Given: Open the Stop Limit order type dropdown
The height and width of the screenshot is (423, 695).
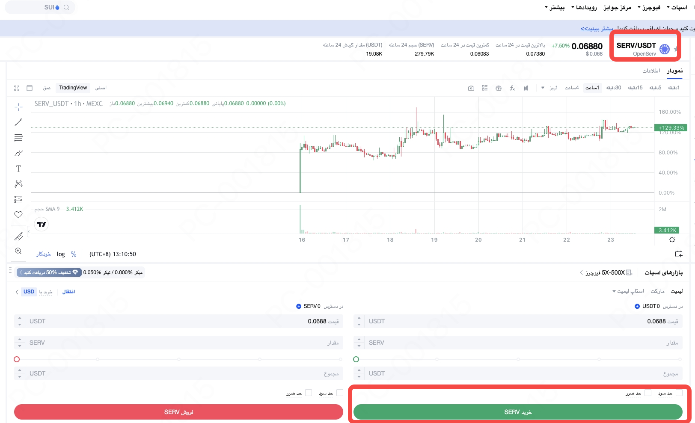Looking at the screenshot, I should 628,291.
